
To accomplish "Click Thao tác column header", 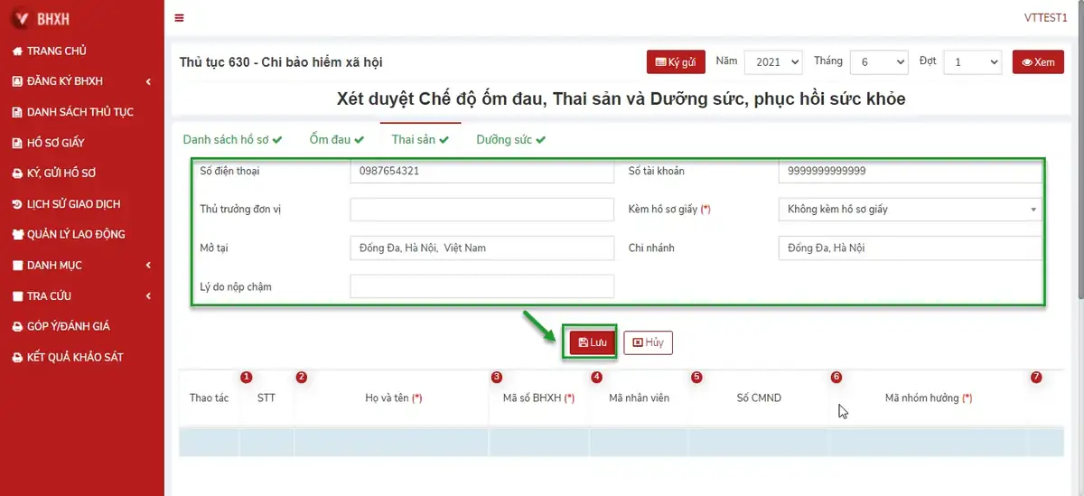I will 209,398.
